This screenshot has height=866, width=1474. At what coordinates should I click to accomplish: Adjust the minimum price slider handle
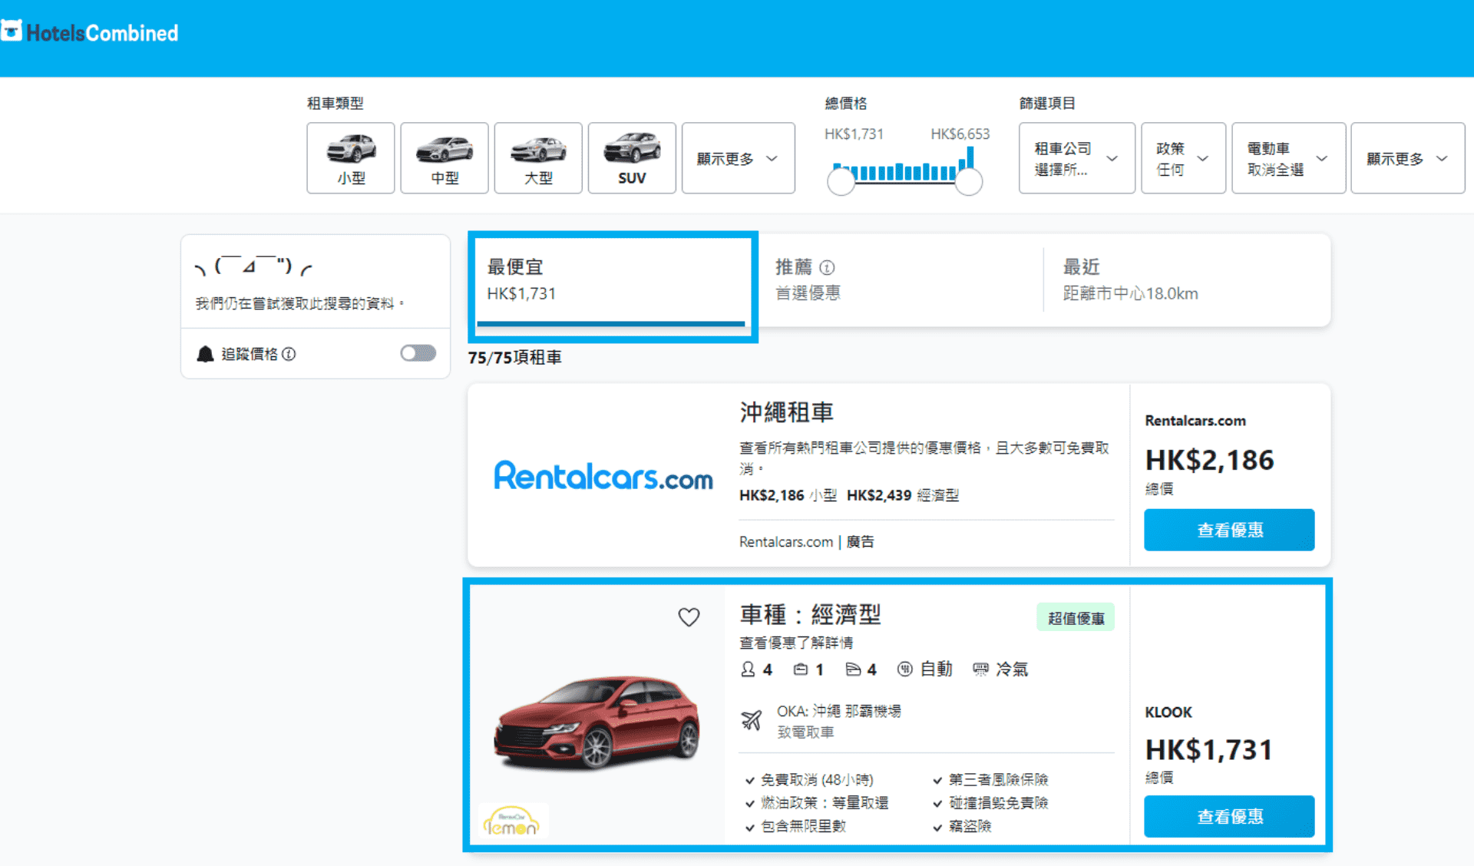click(841, 182)
